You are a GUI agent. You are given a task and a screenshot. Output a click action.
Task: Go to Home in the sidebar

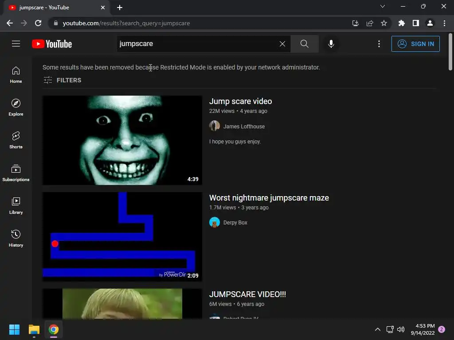[16, 74]
